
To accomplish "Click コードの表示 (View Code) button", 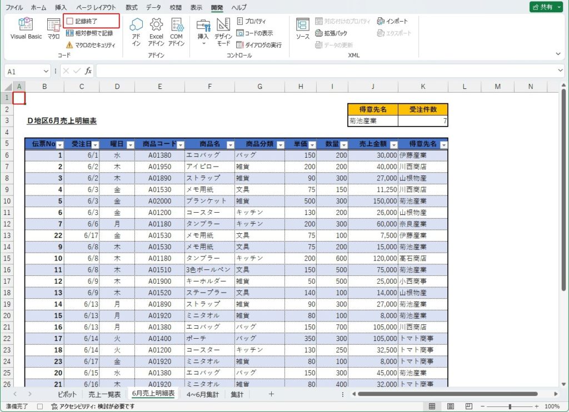I will click(254, 33).
